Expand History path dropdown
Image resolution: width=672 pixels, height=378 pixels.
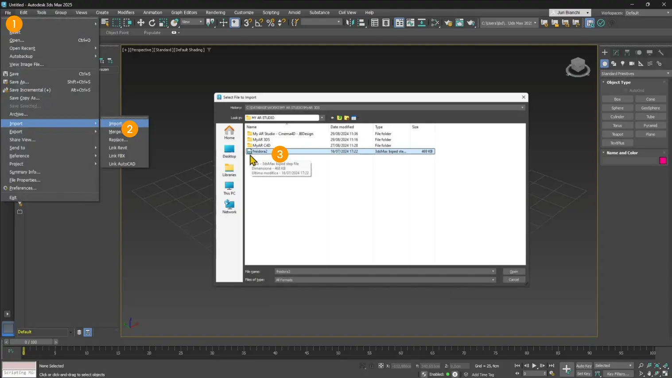click(x=522, y=107)
